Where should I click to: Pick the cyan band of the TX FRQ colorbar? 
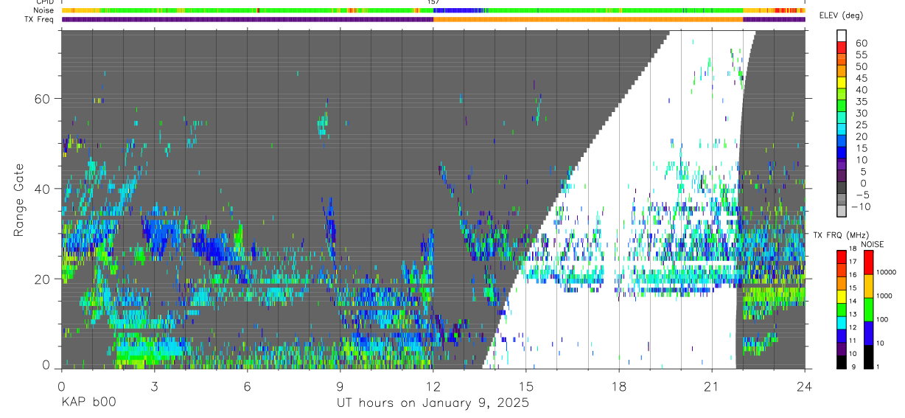click(x=842, y=322)
